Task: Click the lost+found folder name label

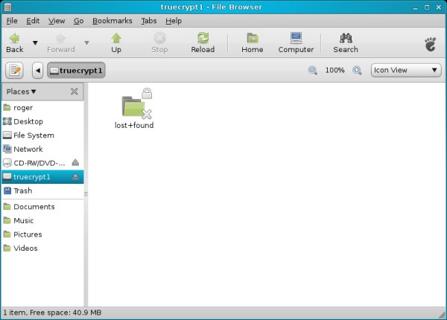Action: tap(134, 125)
